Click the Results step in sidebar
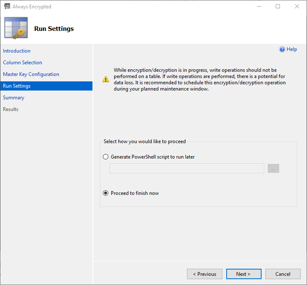The height and width of the screenshot is (285, 307). pos(11,109)
